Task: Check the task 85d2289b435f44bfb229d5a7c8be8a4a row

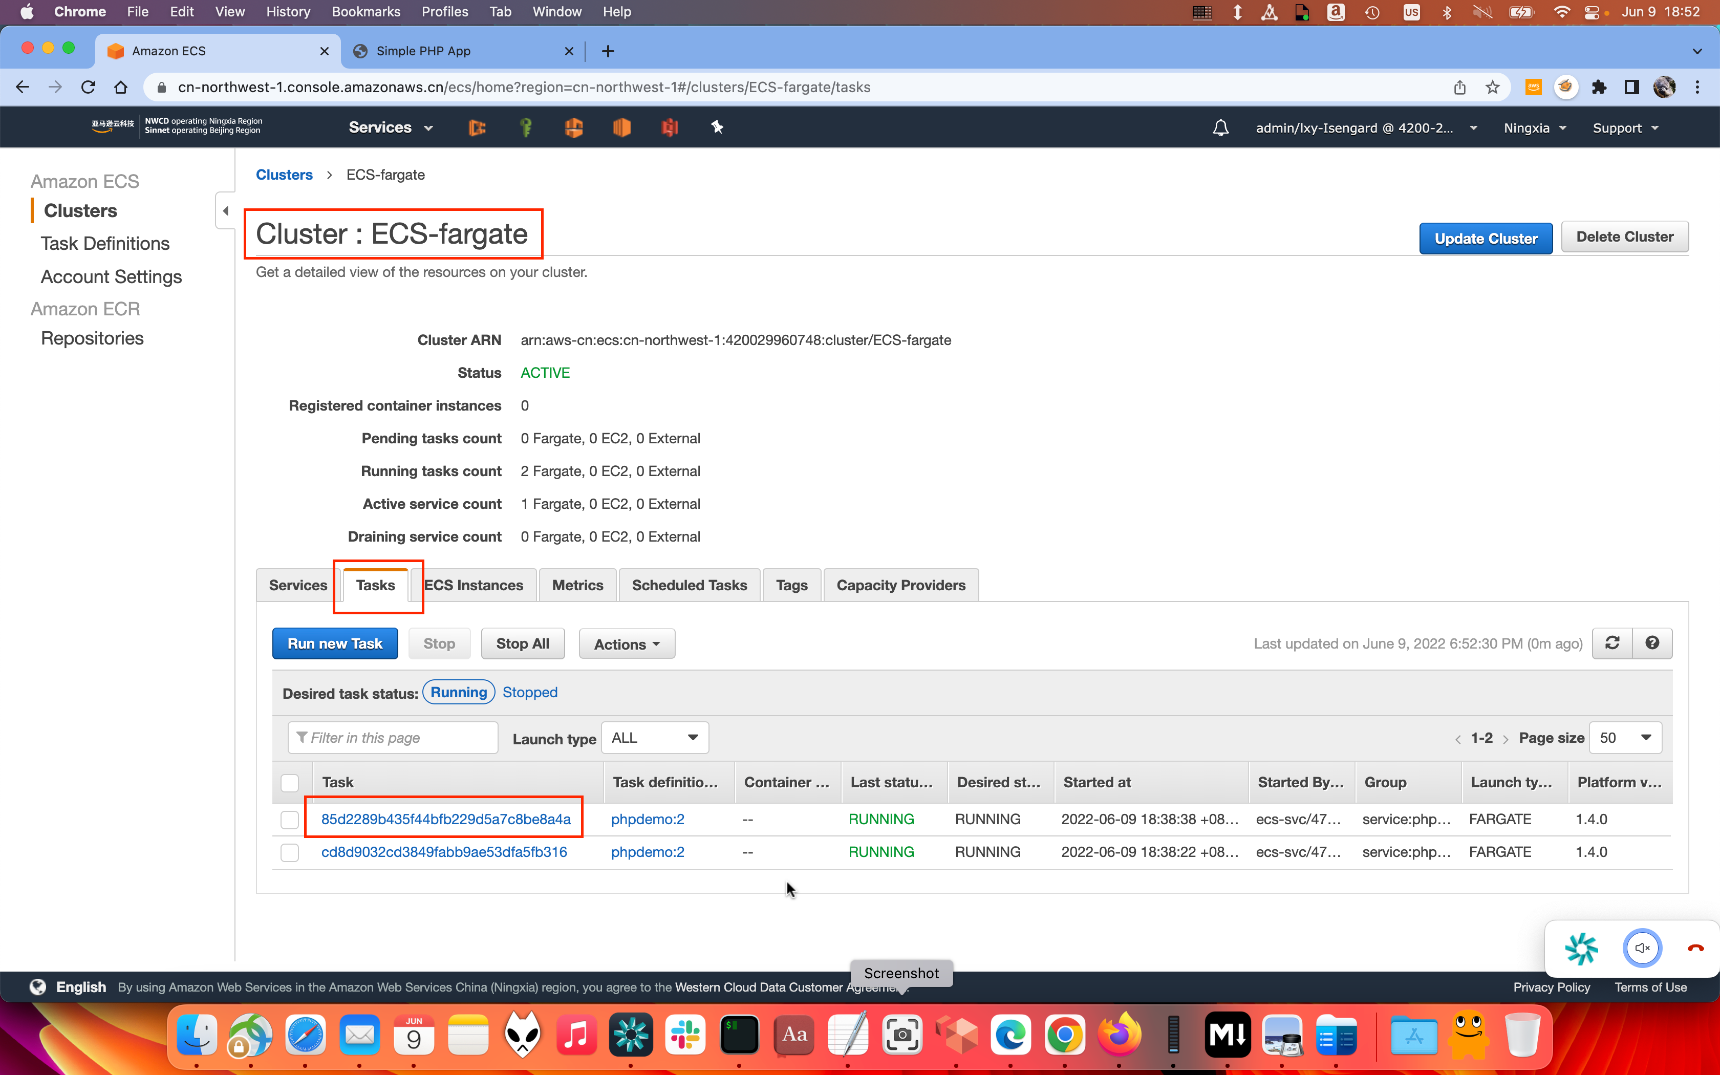Action: tap(289, 820)
